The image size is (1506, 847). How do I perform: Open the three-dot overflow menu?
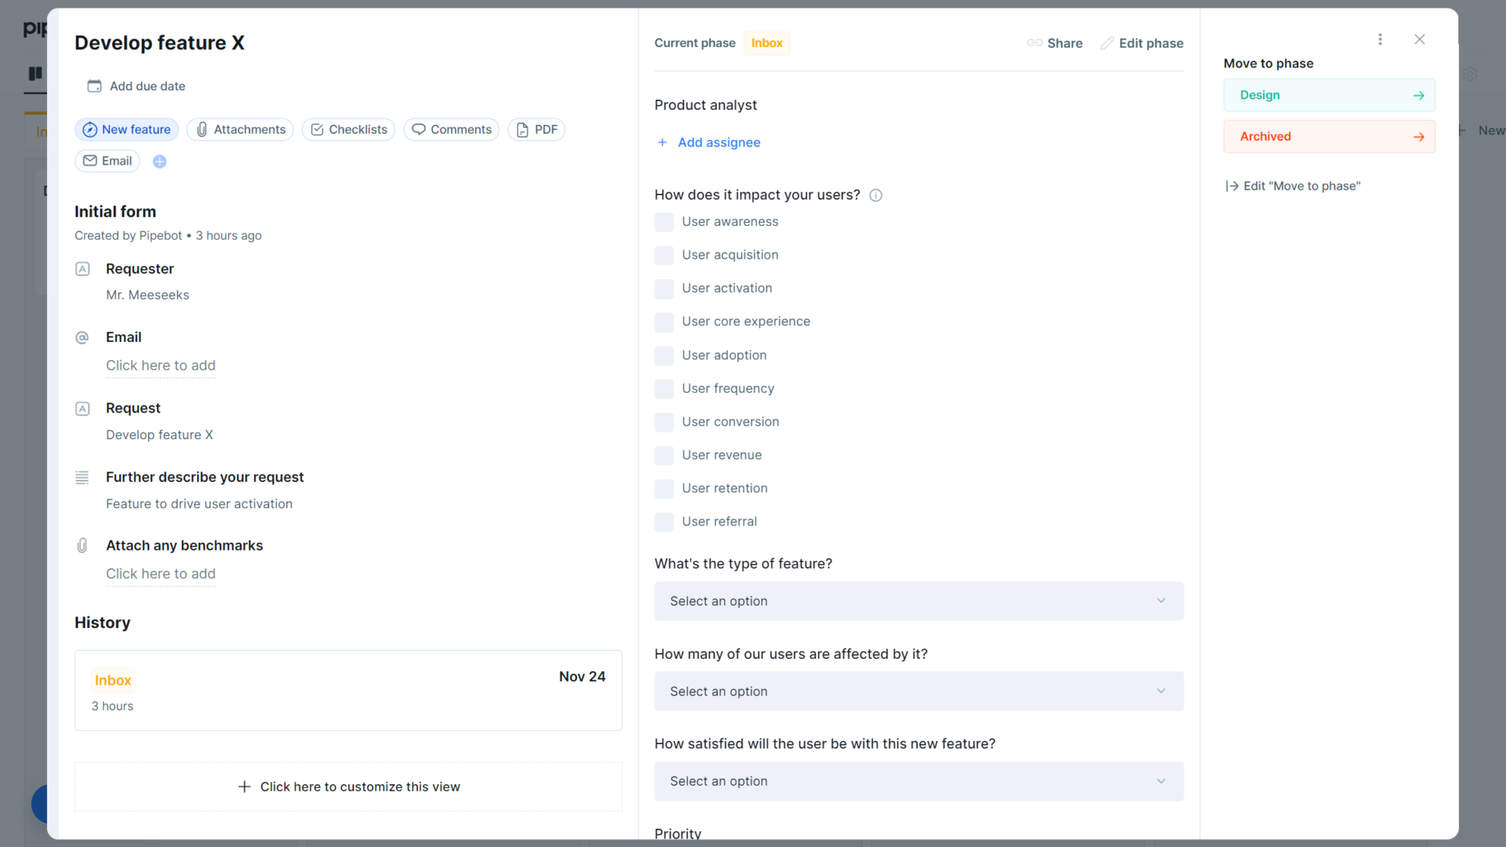click(1380, 39)
